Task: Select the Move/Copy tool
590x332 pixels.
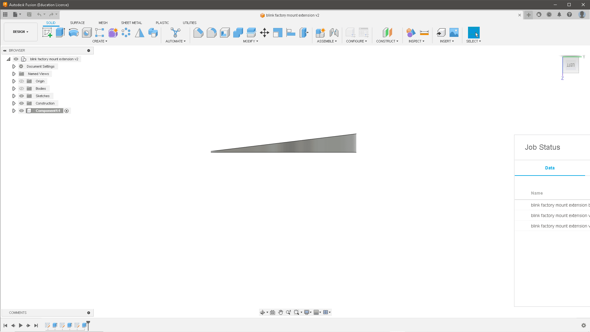Action: coord(264,33)
